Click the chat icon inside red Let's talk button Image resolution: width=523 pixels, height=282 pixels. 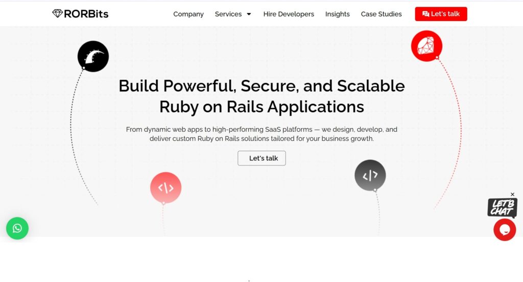425,14
